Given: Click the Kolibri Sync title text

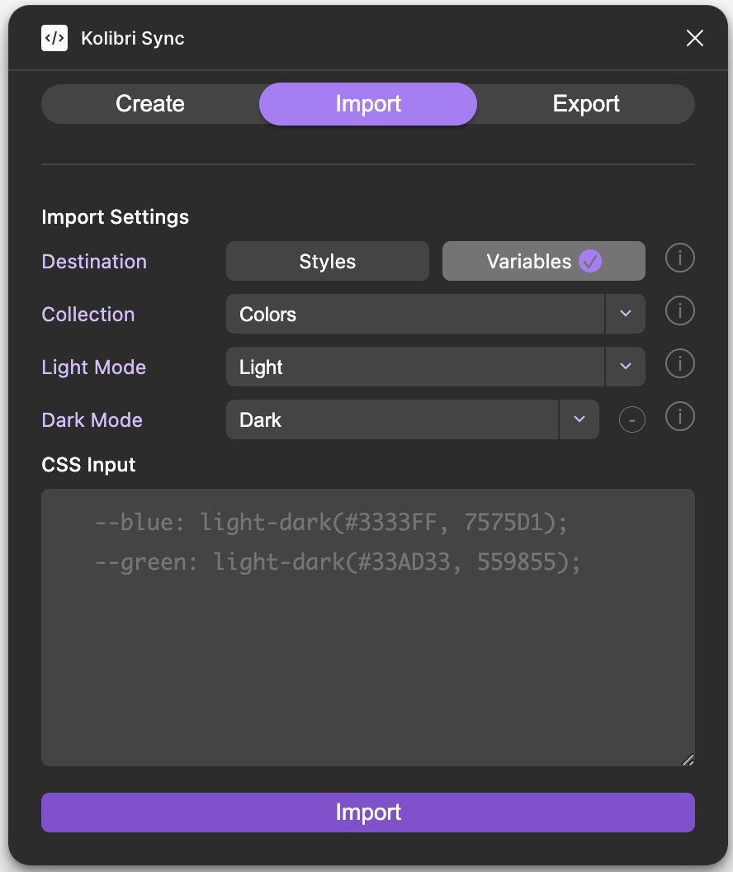Looking at the screenshot, I should click(x=133, y=38).
